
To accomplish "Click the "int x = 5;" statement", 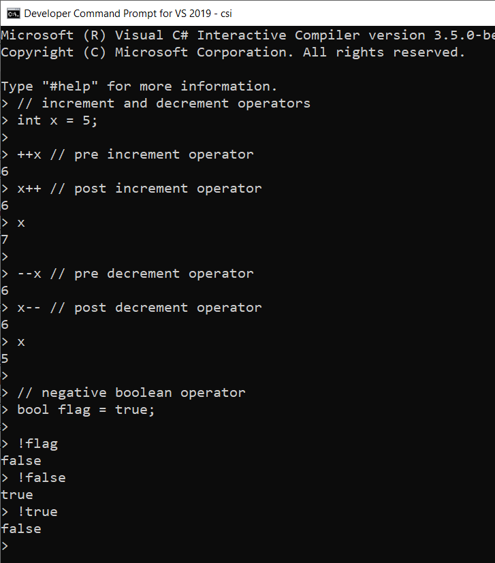I will pos(63,120).
